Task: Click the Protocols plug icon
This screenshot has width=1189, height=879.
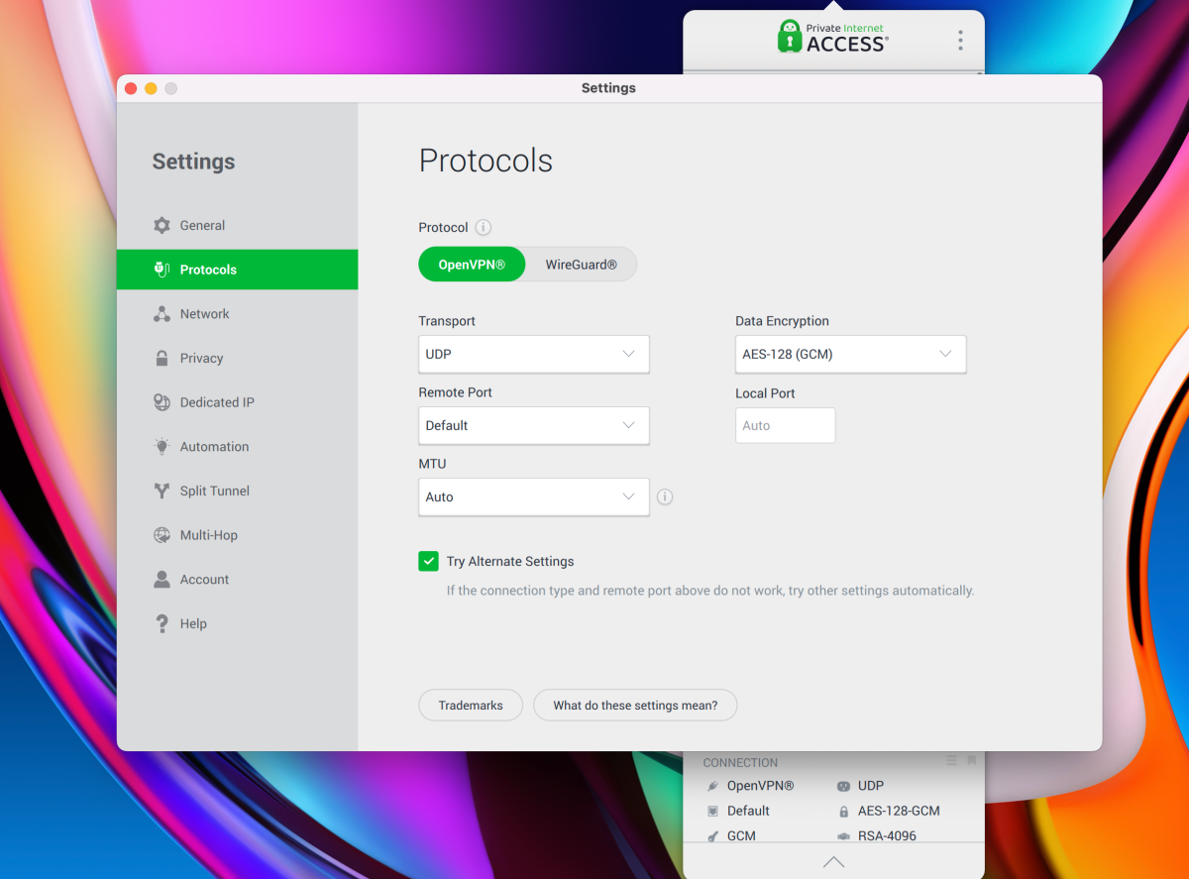Action: pos(162,270)
